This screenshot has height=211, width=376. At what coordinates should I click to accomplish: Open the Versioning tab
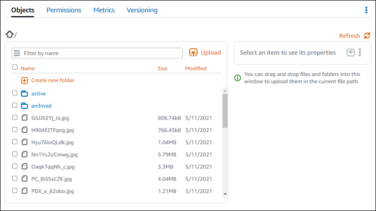coord(142,10)
